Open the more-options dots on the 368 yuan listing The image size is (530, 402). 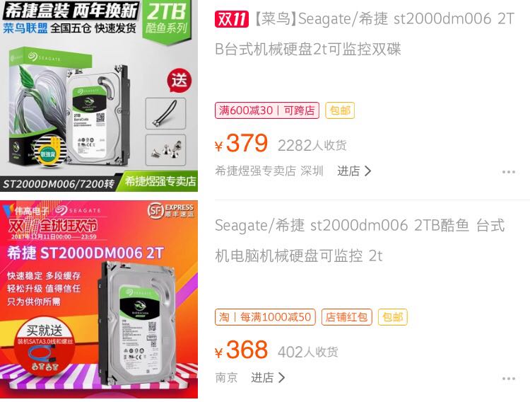click(x=508, y=379)
